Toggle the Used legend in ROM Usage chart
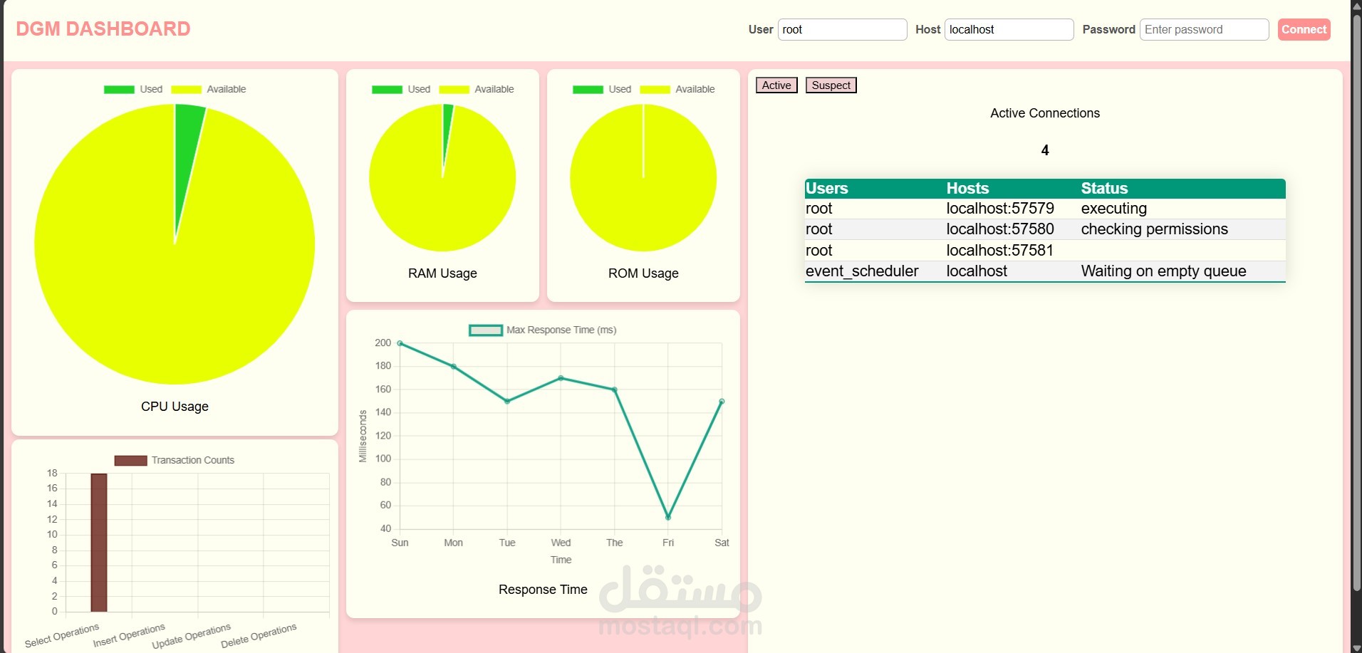This screenshot has width=1362, height=653. click(x=602, y=89)
